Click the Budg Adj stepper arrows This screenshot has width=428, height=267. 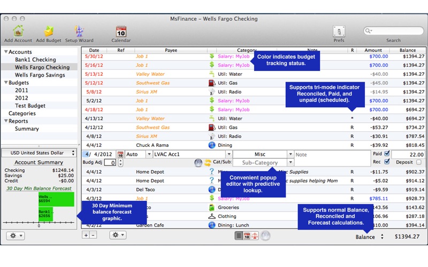[120, 163]
